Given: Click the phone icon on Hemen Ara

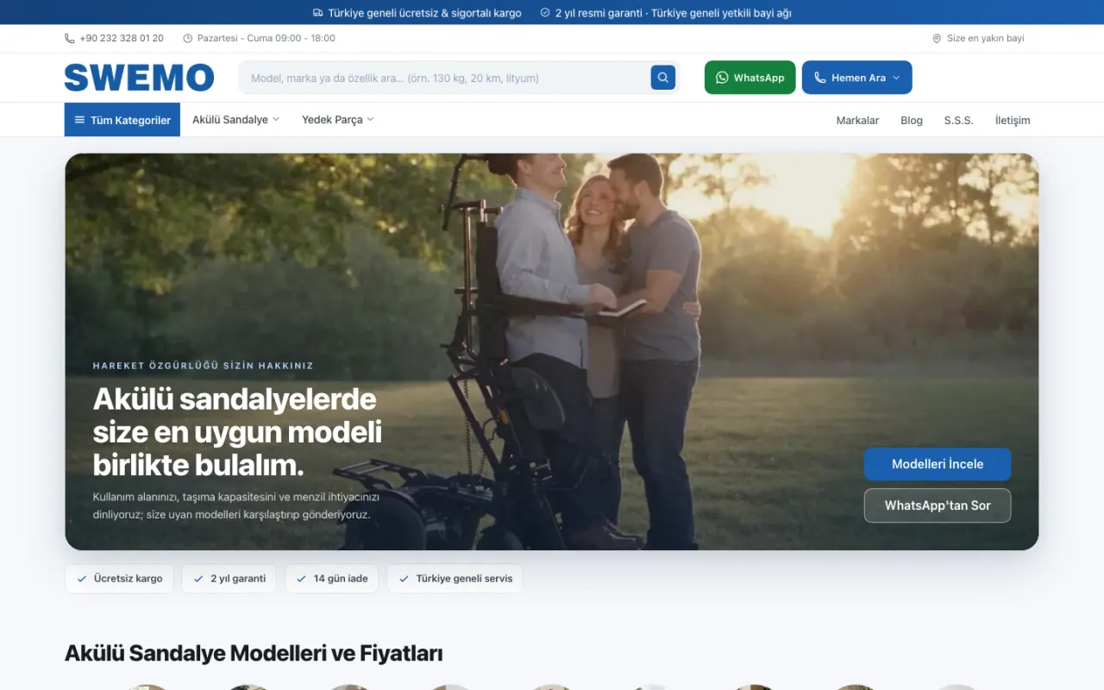Looking at the screenshot, I should click(820, 78).
